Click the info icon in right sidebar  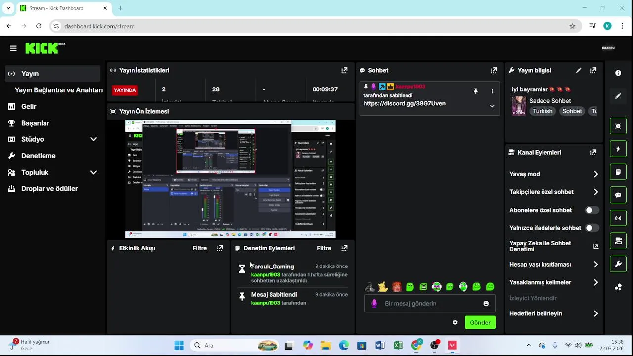tap(618, 73)
